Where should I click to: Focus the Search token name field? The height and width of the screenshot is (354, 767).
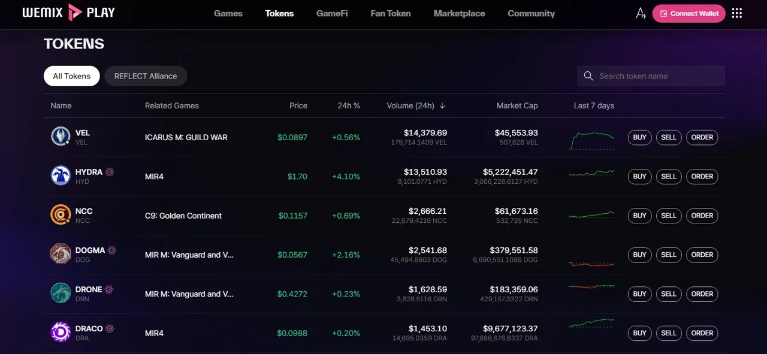(651, 76)
